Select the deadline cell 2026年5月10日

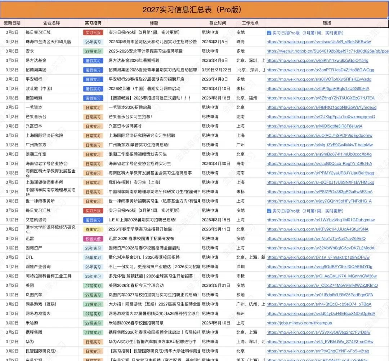(218, 323)
